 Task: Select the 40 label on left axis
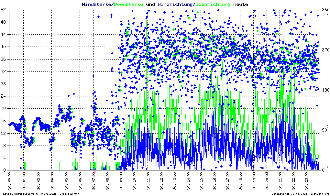coord(4,47)
